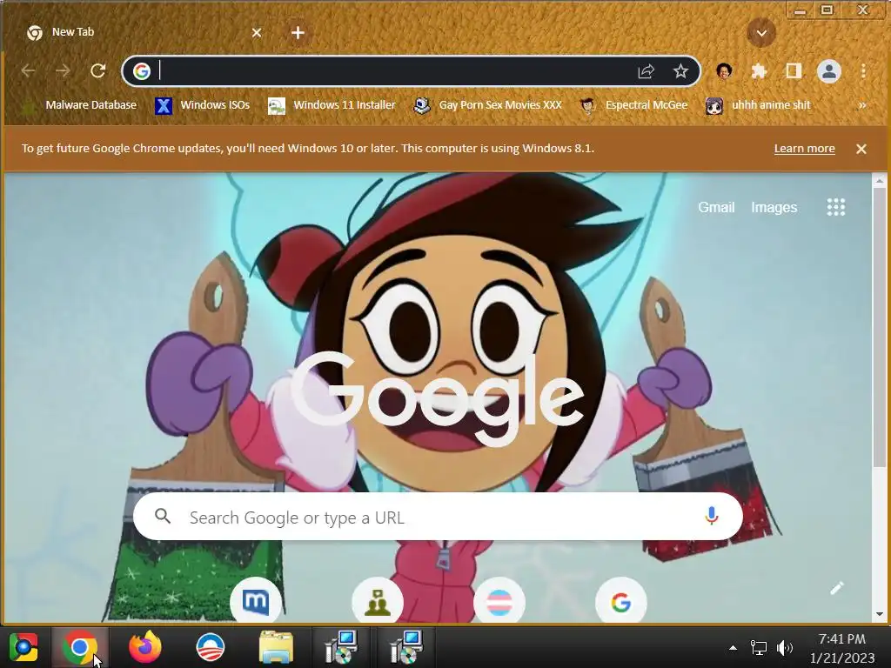The image size is (891, 668).
Task: Open volume control tray icon
Action: click(785, 647)
